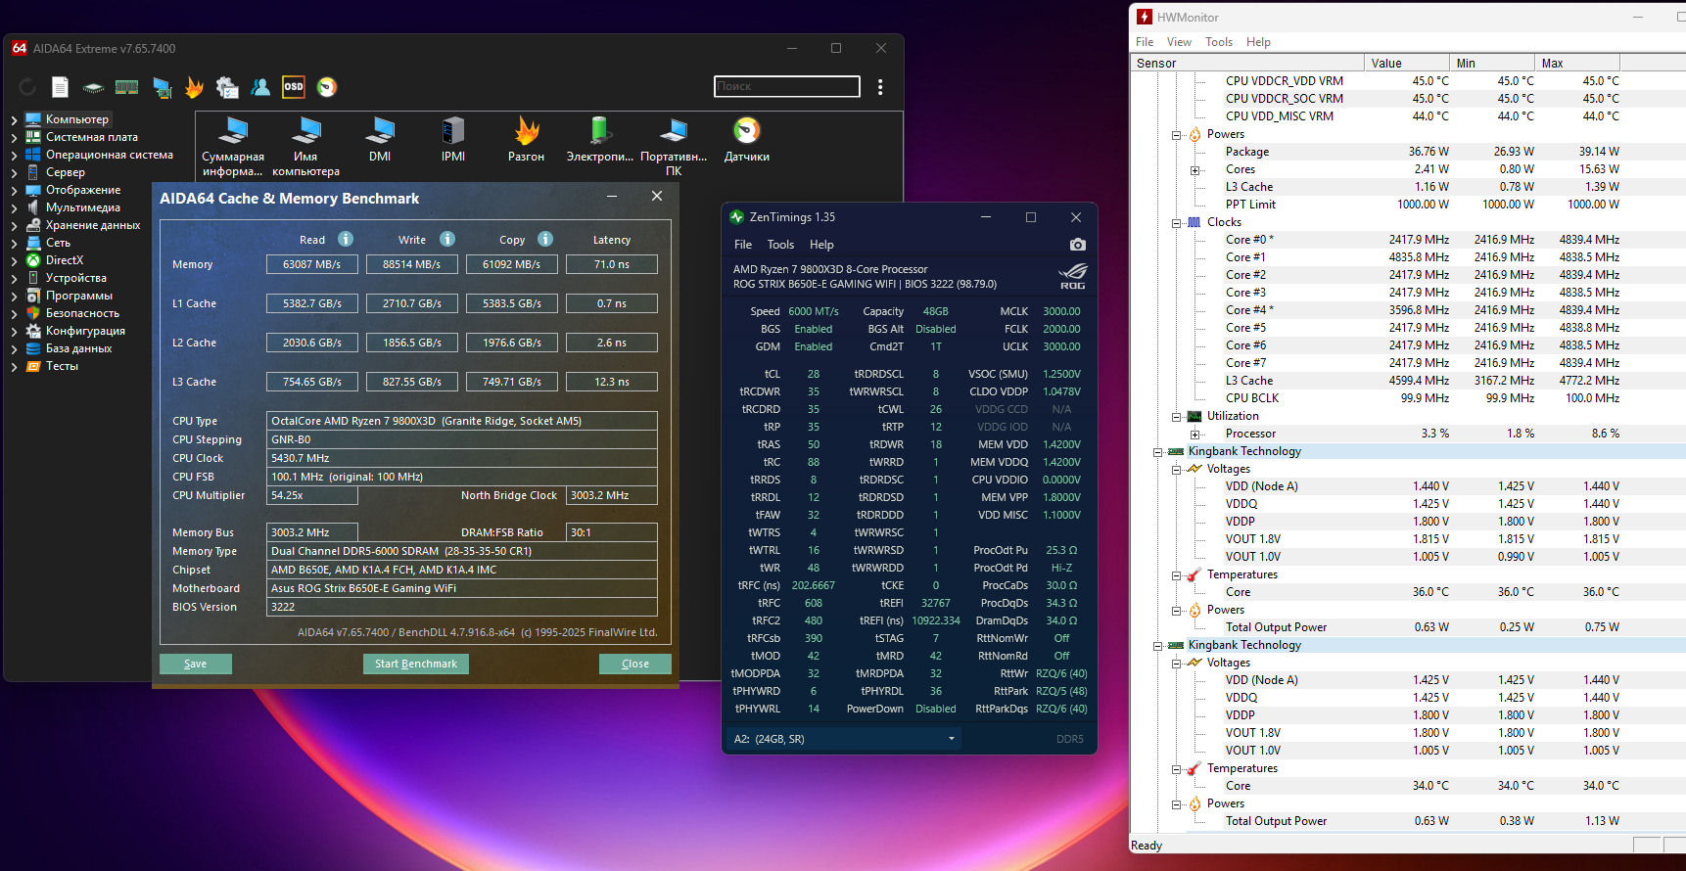1686x871 pixels.
Task: Click the Refresh icon in AIDA64 toolbar
Action: click(x=27, y=87)
